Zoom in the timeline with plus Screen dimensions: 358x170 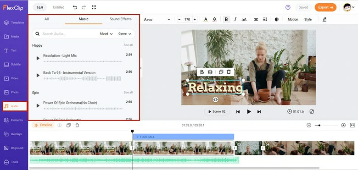pyautogui.click(x=343, y=125)
